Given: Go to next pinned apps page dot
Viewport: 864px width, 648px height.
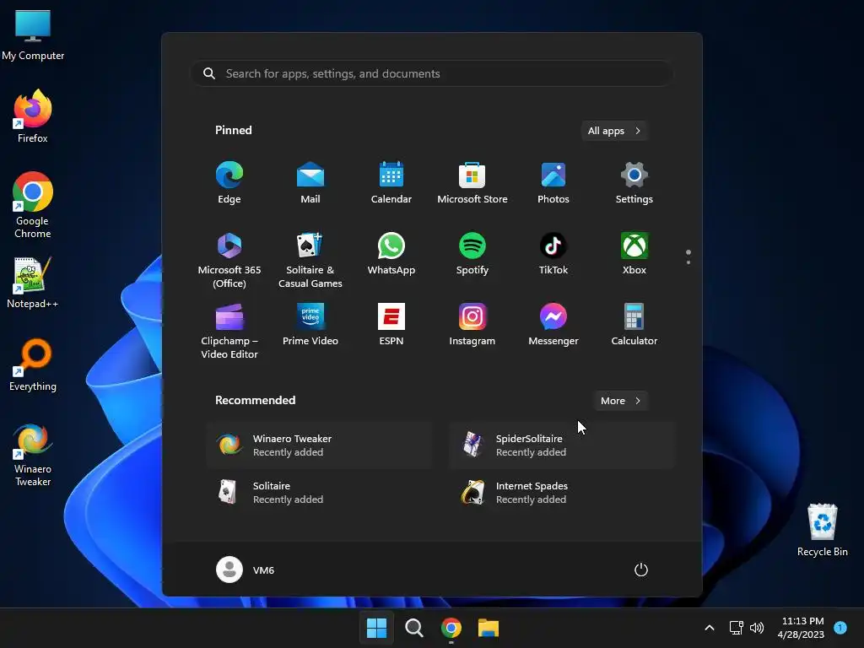Looking at the screenshot, I should click(688, 262).
